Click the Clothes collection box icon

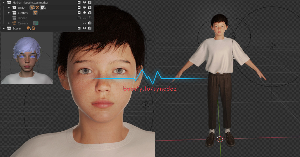(x=14, y=13)
